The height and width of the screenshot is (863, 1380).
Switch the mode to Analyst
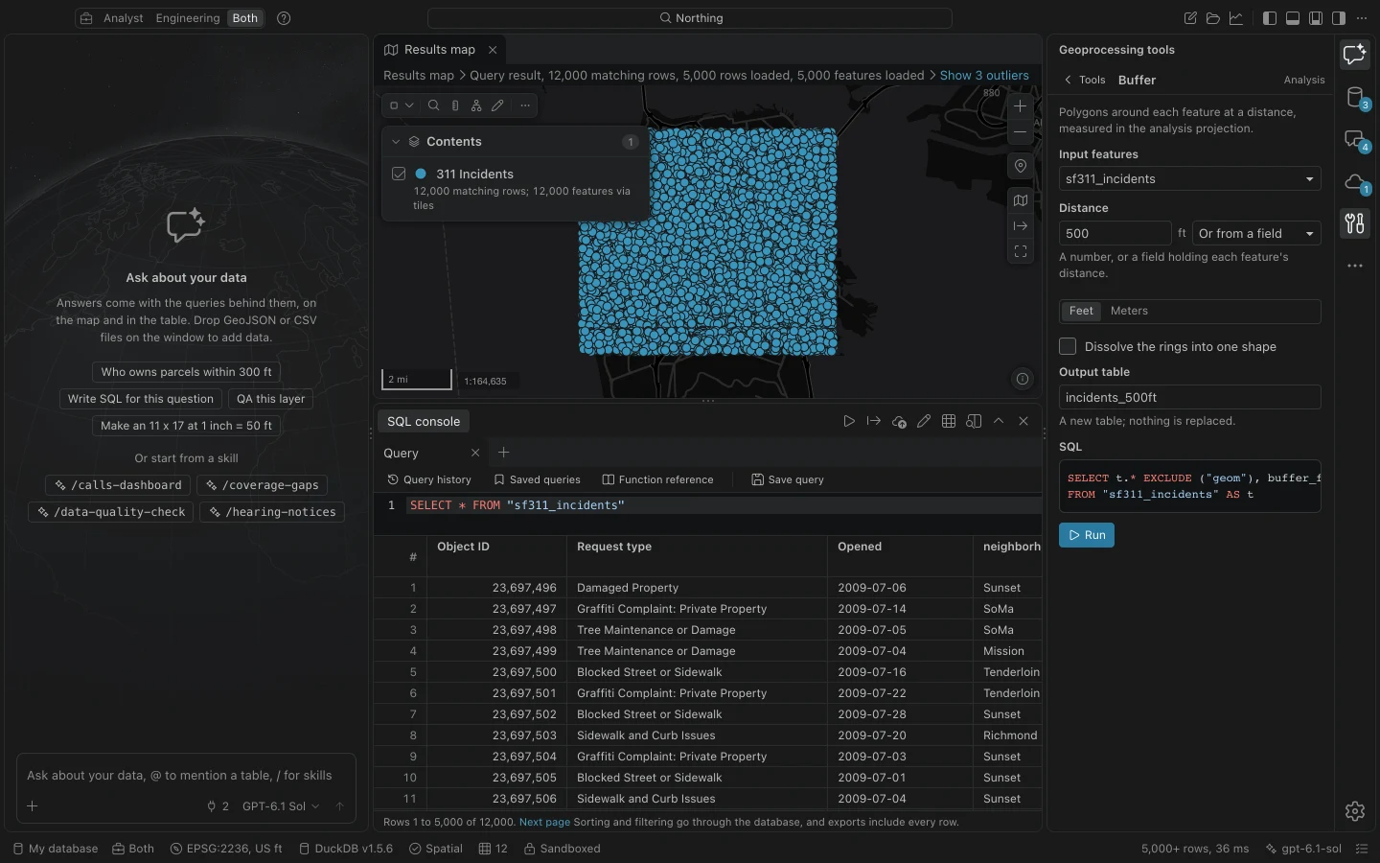click(x=124, y=18)
